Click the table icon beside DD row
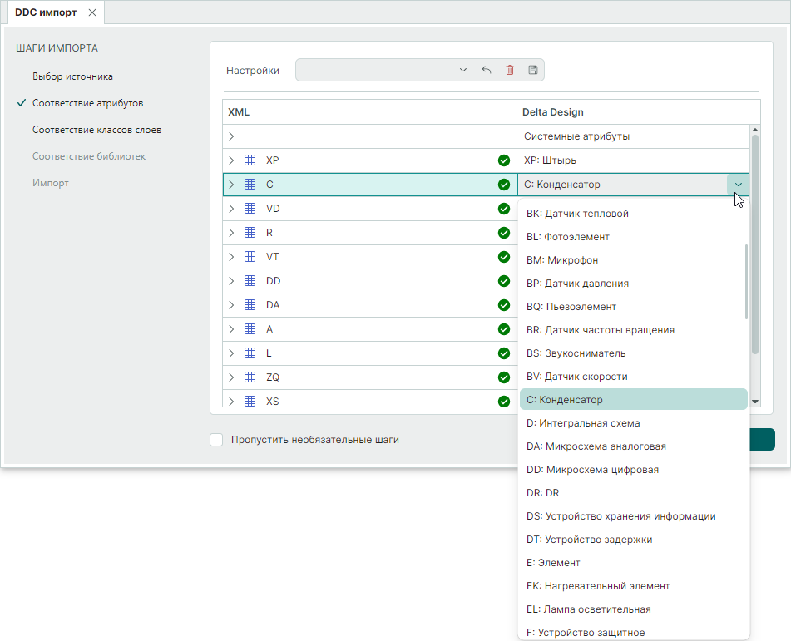 [x=250, y=281]
